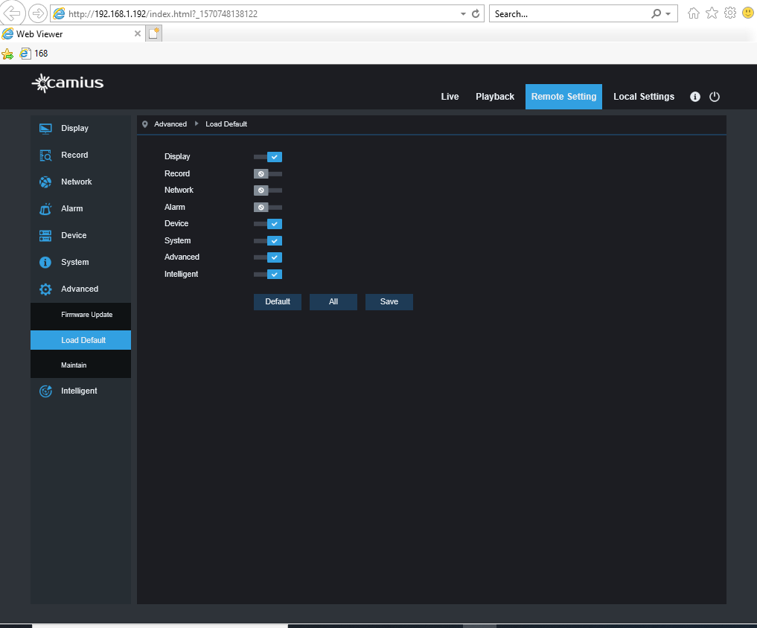
Task: Select the System settings icon
Action: 46,262
